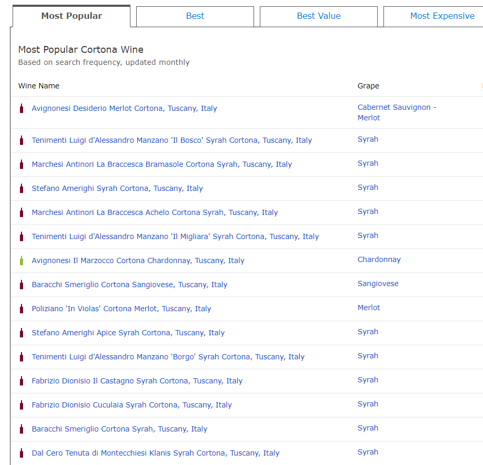Click Syrah grape link in 'Il Migliara' row
This screenshot has width=483, height=465.
(368, 235)
